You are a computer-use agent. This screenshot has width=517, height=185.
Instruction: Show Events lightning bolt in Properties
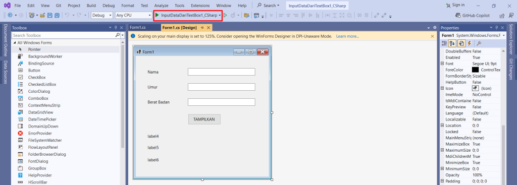tap(470, 43)
